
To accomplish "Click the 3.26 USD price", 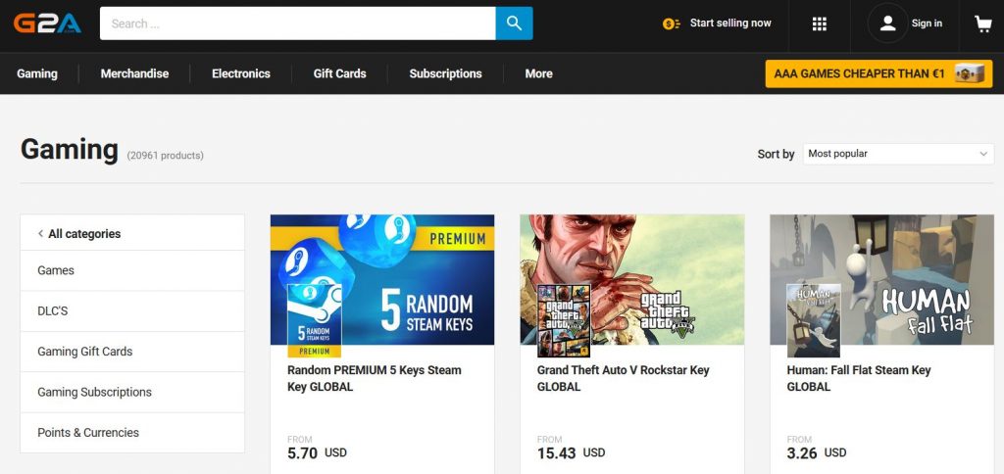I will click(x=817, y=452).
